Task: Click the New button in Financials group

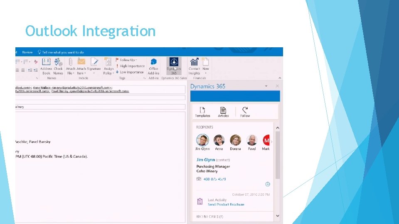Action: point(206,66)
